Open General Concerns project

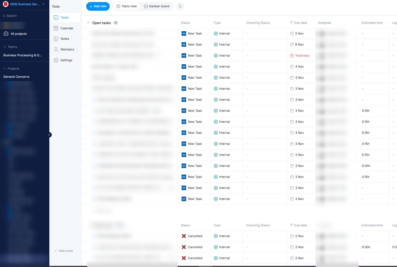[16, 77]
